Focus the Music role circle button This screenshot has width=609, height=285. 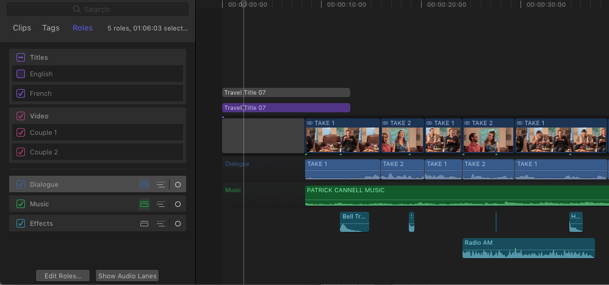178,204
